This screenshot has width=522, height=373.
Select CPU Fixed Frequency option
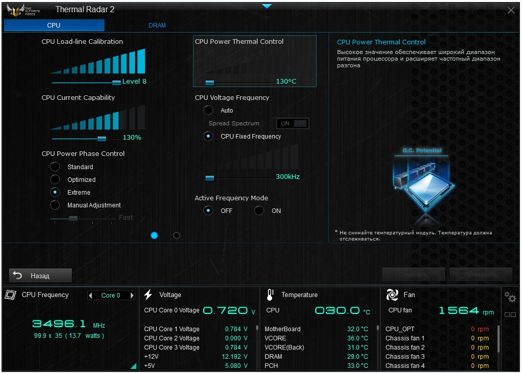click(x=208, y=136)
